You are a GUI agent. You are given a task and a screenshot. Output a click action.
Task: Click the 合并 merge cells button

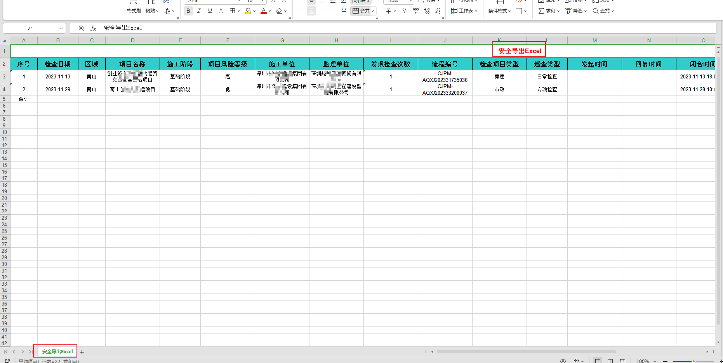click(x=361, y=11)
